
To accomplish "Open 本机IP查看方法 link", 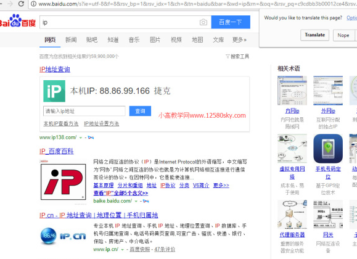I will [61, 124].
